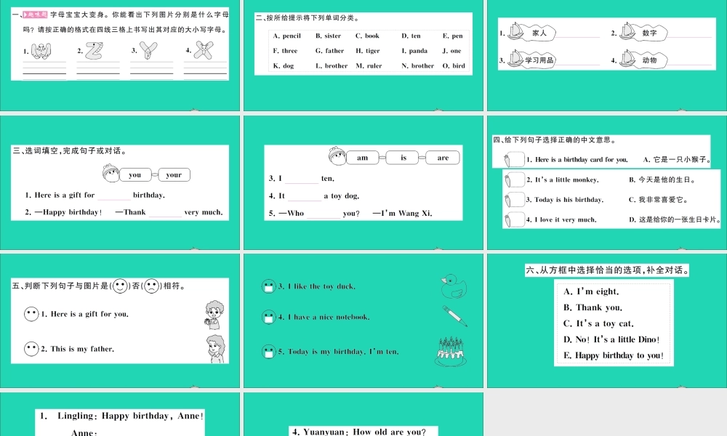
Task: Open the smiley-face judging slide
Action: coord(120,320)
